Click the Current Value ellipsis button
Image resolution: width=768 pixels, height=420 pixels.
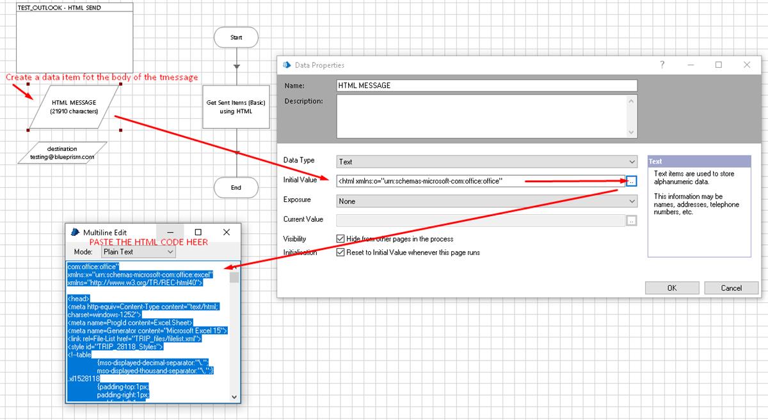(632, 220)
